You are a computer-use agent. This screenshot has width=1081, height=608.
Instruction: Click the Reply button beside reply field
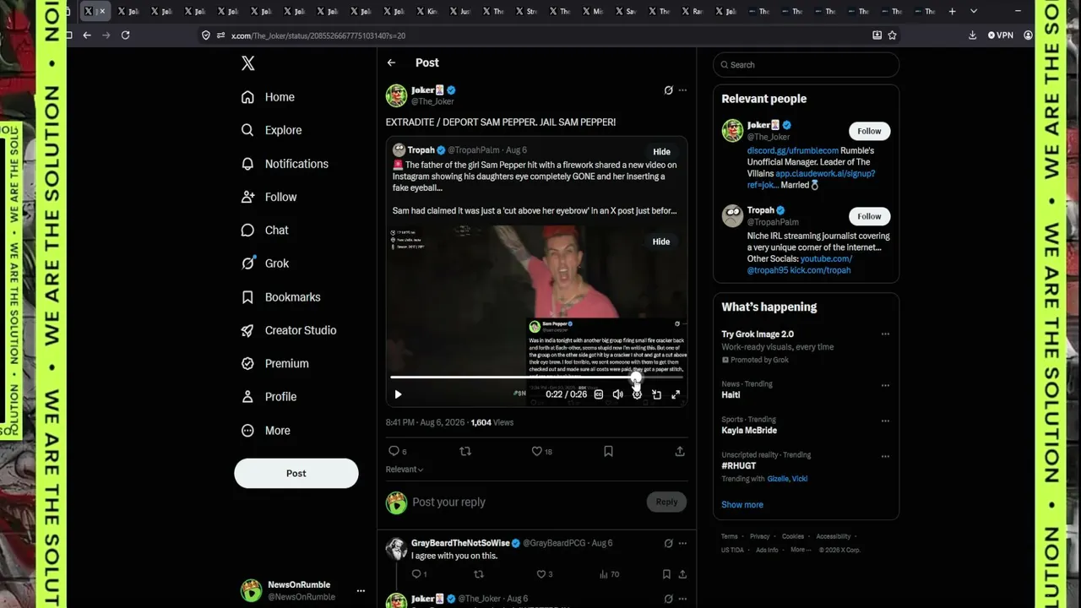point(666,502)
